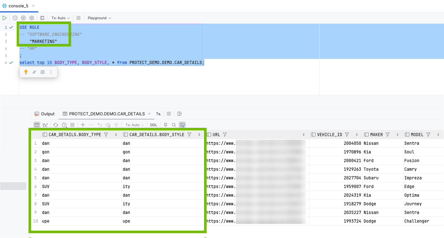The width and height of the screenshot is (444, 238).
Task: Add a new row to the result grid
Action: tap(83, 125)
